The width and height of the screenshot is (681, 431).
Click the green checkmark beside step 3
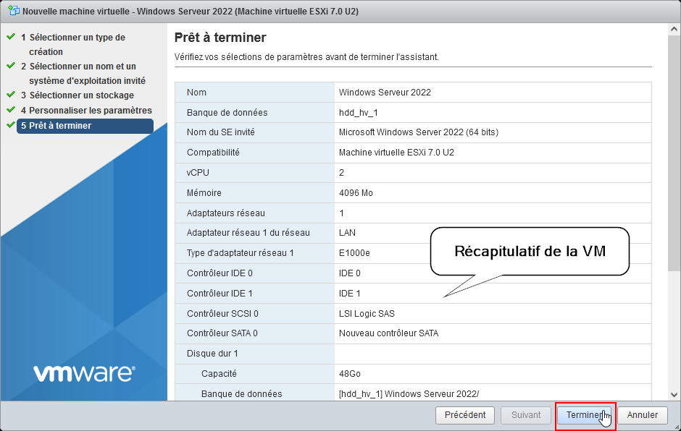click(x=11, y=94)
